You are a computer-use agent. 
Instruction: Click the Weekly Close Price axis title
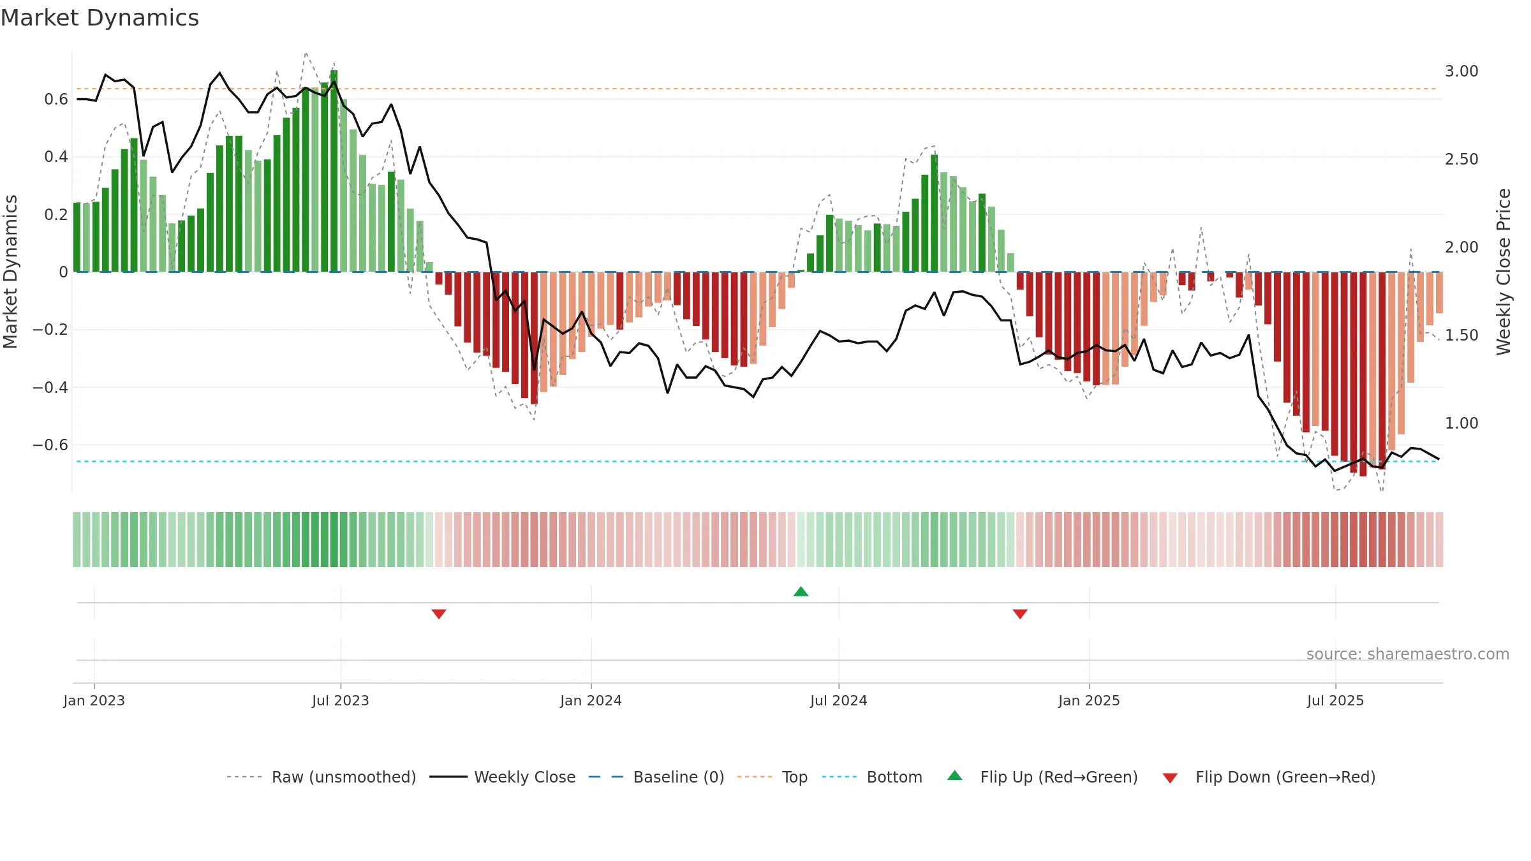(x=1504, y=272)
